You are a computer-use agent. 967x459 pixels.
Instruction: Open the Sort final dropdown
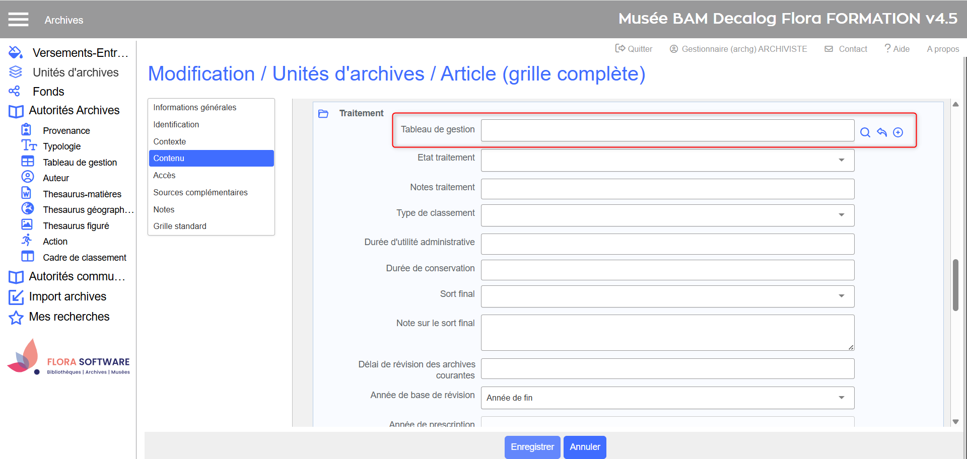(841, 296)
